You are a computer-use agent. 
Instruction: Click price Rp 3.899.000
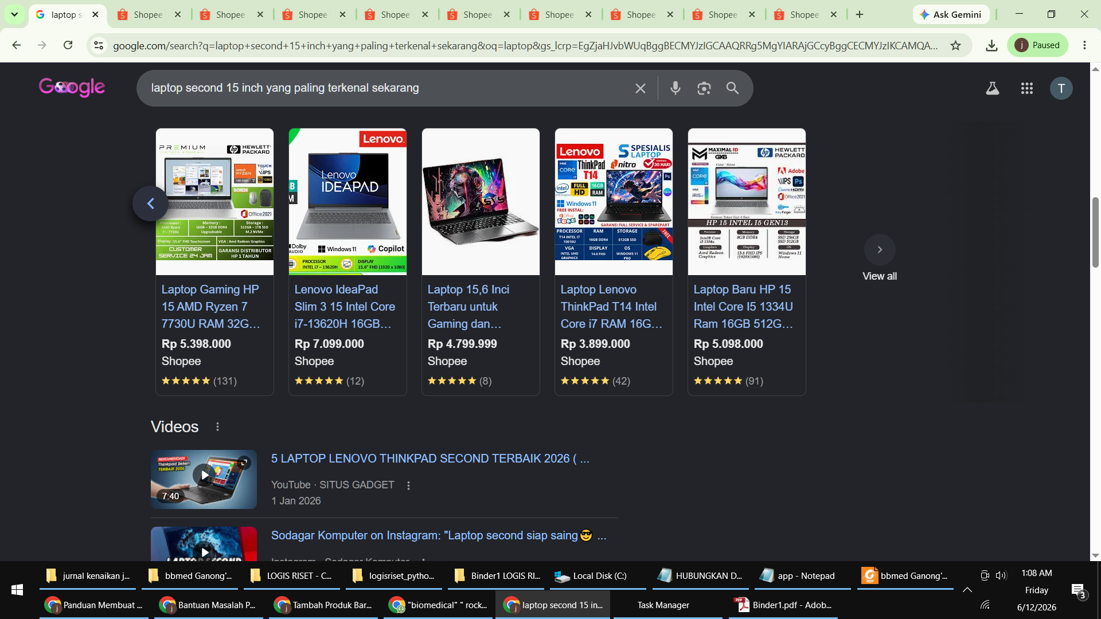point(595,344)
